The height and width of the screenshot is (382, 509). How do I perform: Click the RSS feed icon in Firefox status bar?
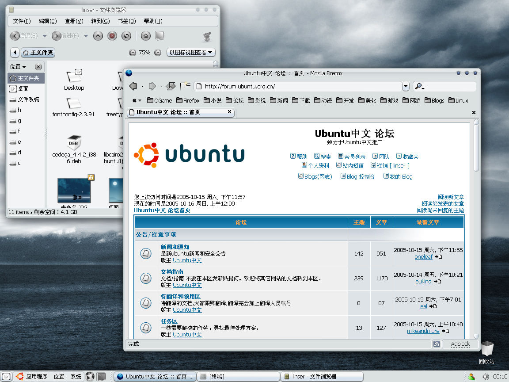pos(437,344)
